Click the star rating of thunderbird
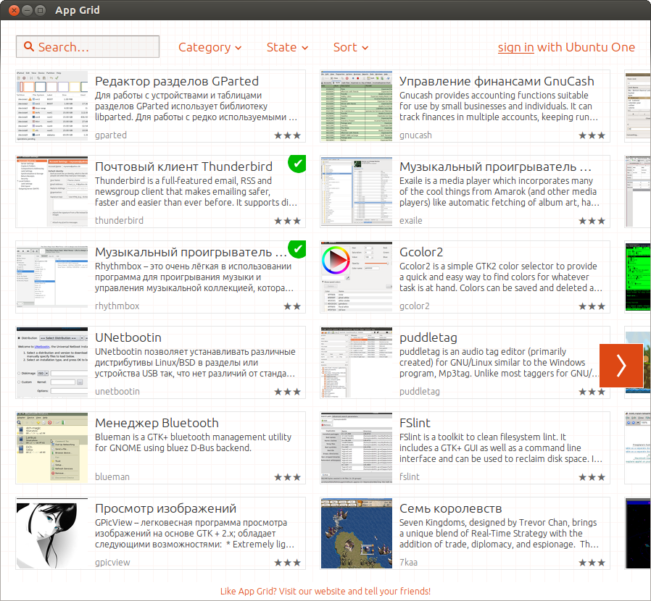Screen dimensions: 651x601 point(288,221)
